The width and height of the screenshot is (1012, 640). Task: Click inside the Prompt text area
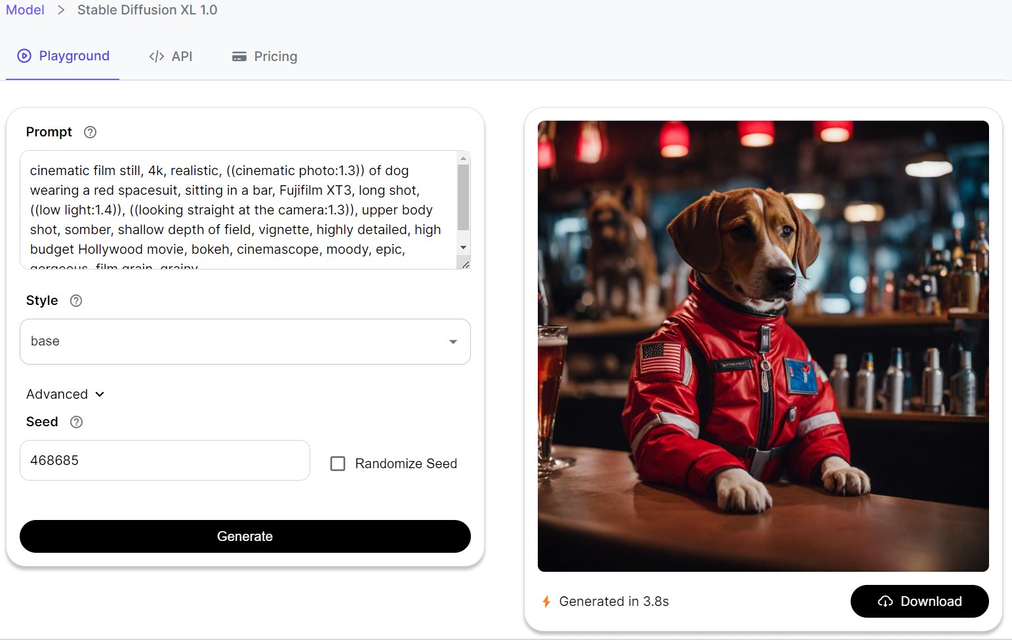coord(236,210)
